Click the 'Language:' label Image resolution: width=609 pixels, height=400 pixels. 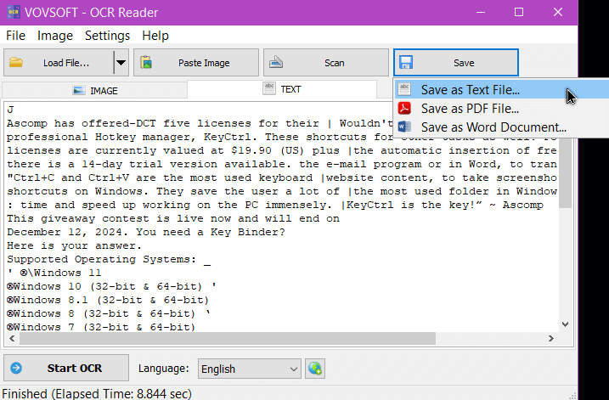point(164,369)
